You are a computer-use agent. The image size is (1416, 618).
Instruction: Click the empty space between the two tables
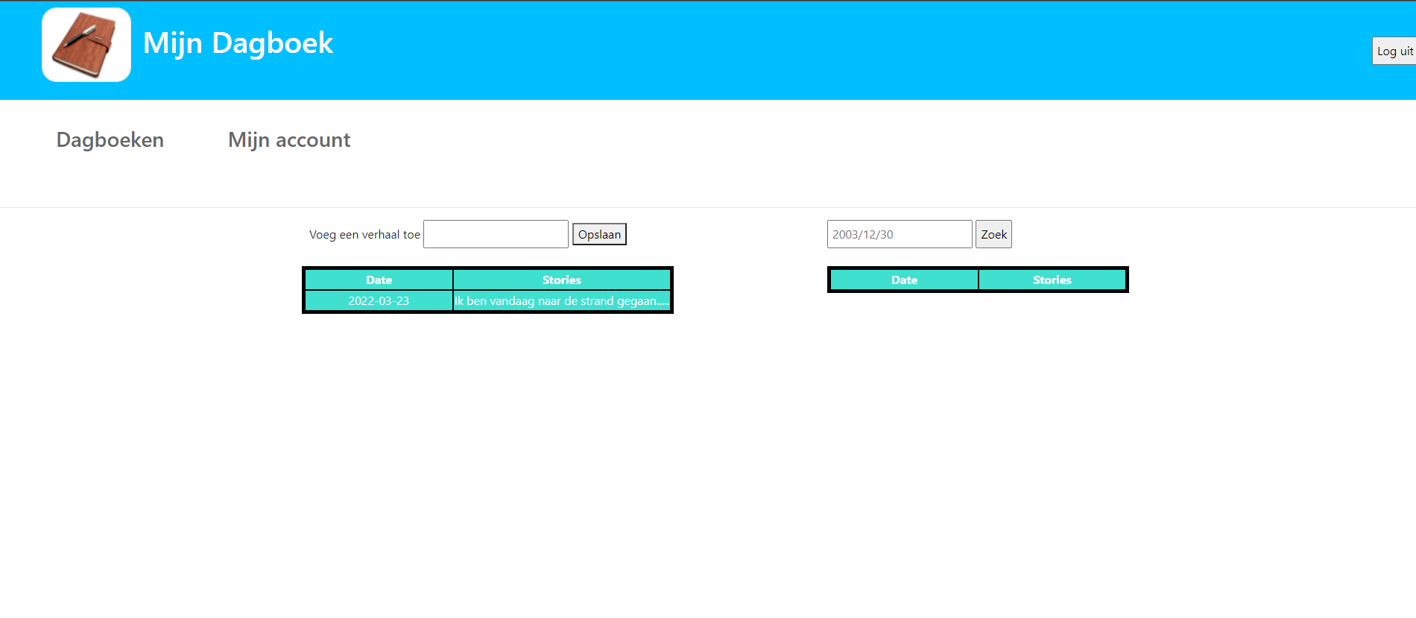tap(749, 291)
